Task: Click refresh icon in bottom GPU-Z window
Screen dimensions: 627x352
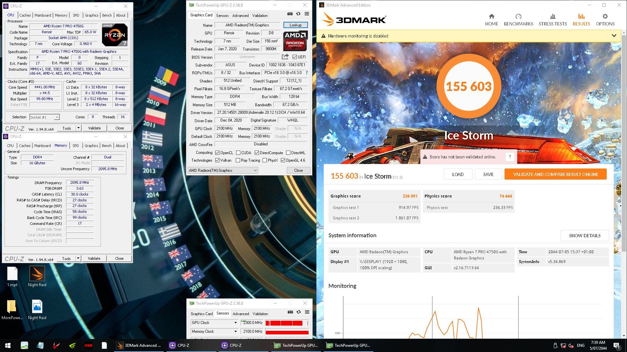Action: 298,312
